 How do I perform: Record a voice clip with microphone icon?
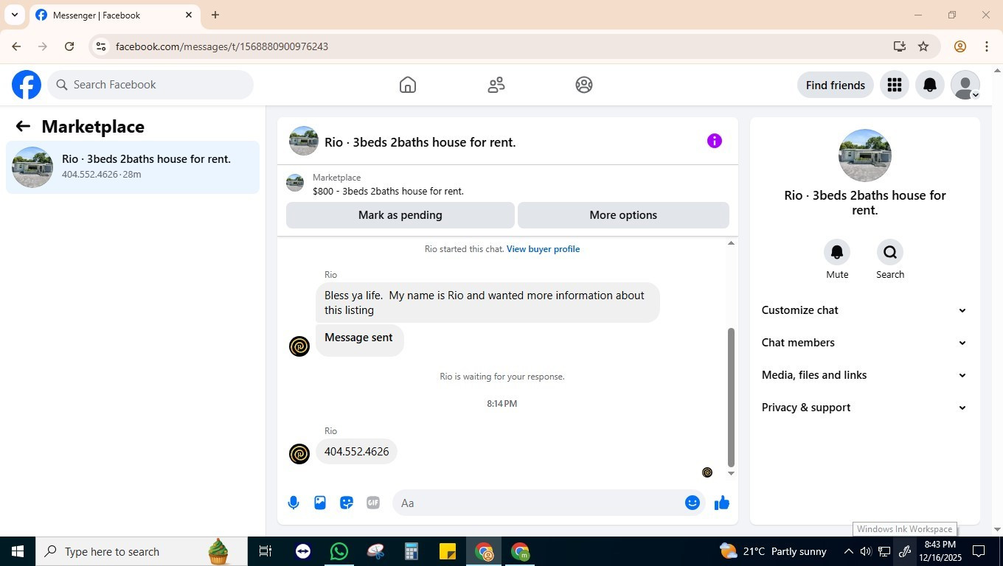(294, 503)
